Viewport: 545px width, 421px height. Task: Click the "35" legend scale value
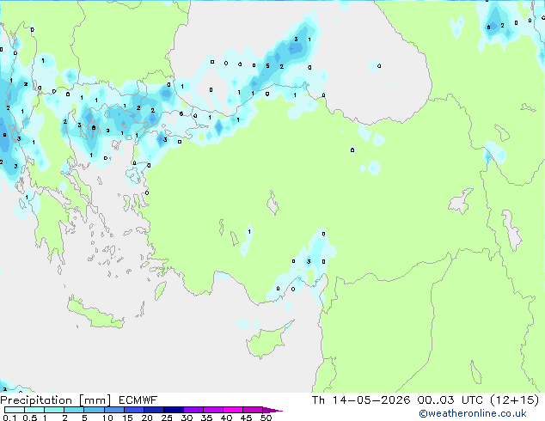point(206,418)
